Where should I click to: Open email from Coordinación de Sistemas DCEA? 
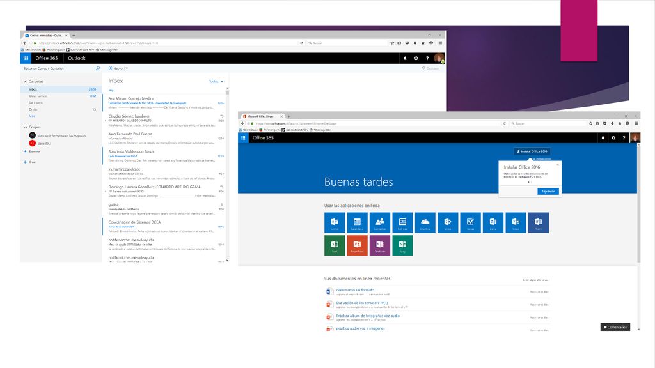(x=164, y=227)
